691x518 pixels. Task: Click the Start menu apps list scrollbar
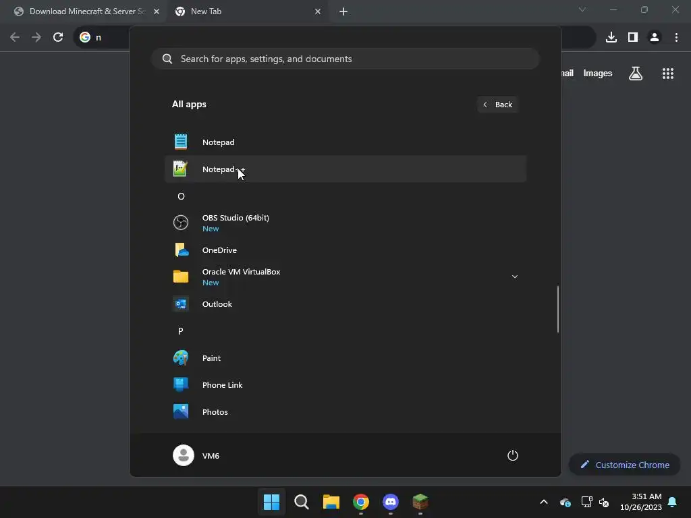(x=558, y=309)
